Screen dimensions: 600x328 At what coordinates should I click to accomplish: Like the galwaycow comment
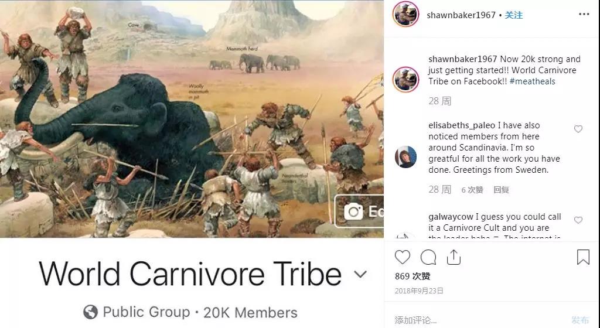coord(578,220)
